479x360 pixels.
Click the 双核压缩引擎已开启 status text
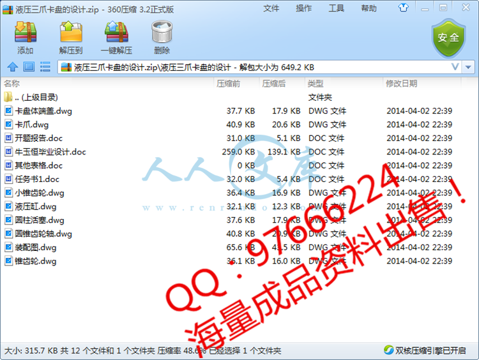tap(430, 350)
